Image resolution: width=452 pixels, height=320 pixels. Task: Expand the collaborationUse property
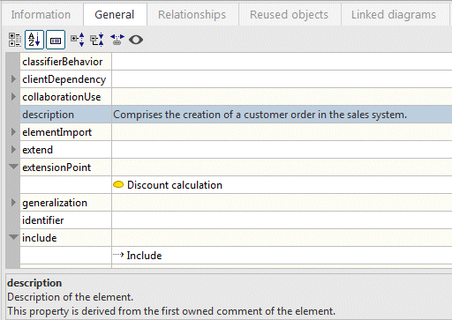coord(13,97)
